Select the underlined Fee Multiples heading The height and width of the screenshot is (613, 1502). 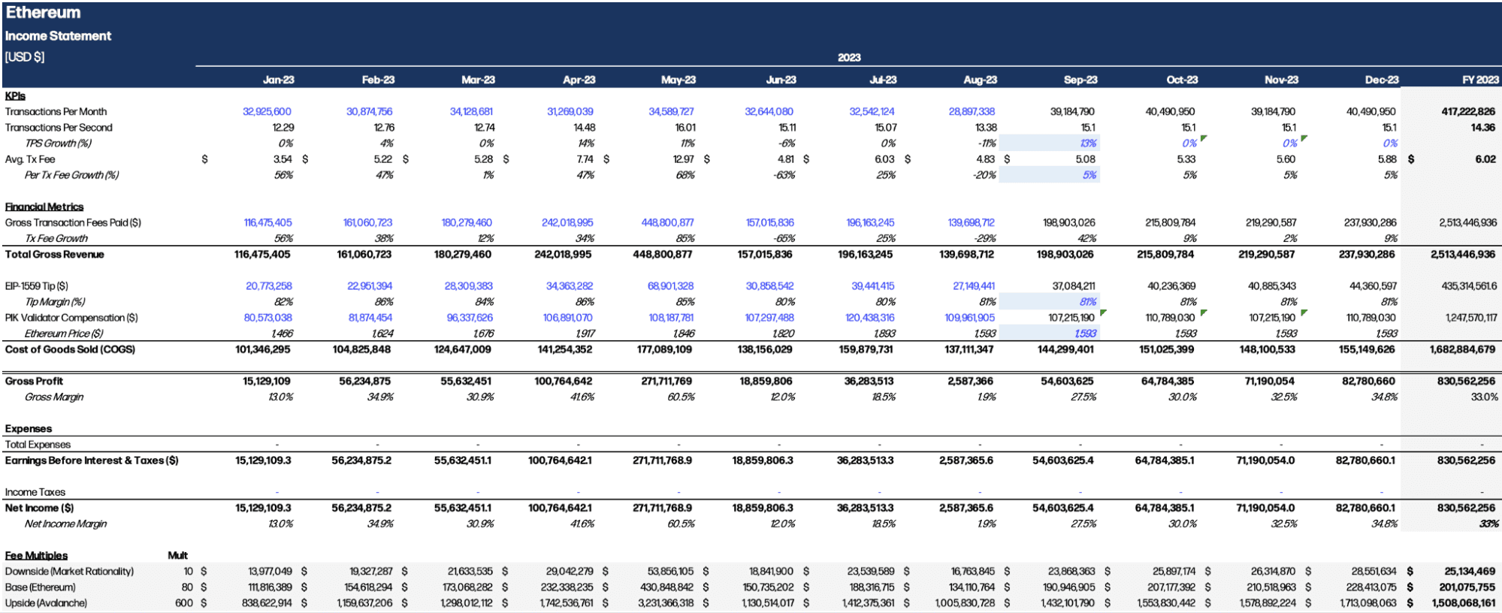pyautogui.click(x=36, y=556)
